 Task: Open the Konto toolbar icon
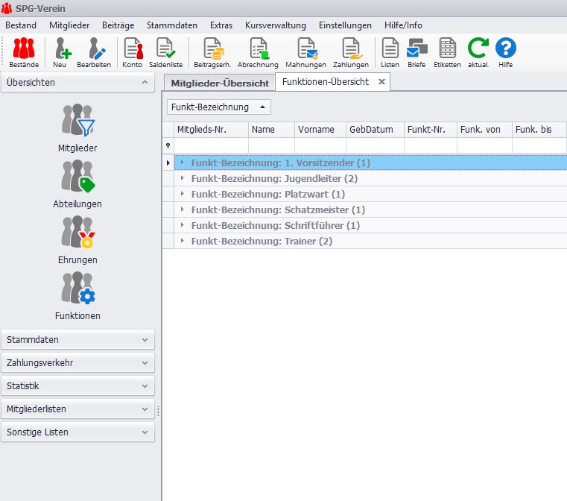pos(133,52)
